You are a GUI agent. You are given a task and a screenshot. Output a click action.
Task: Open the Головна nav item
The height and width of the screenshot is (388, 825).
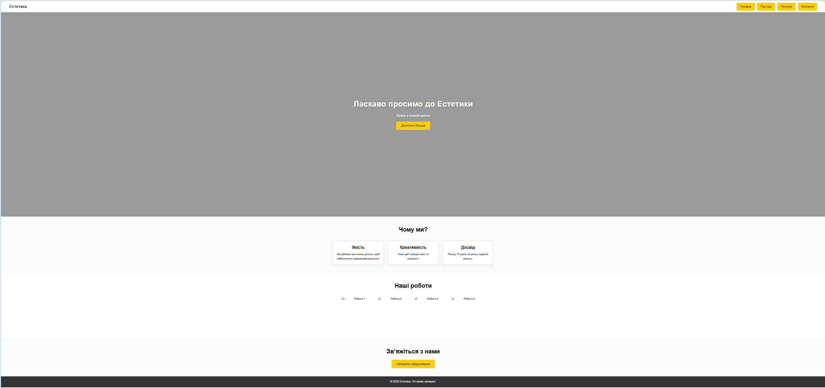745,7
